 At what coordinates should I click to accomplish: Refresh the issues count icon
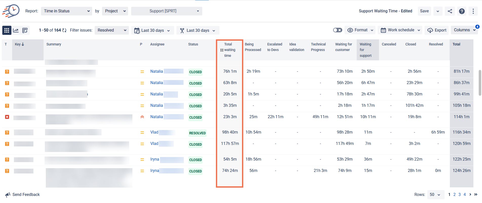click(64, 30)
